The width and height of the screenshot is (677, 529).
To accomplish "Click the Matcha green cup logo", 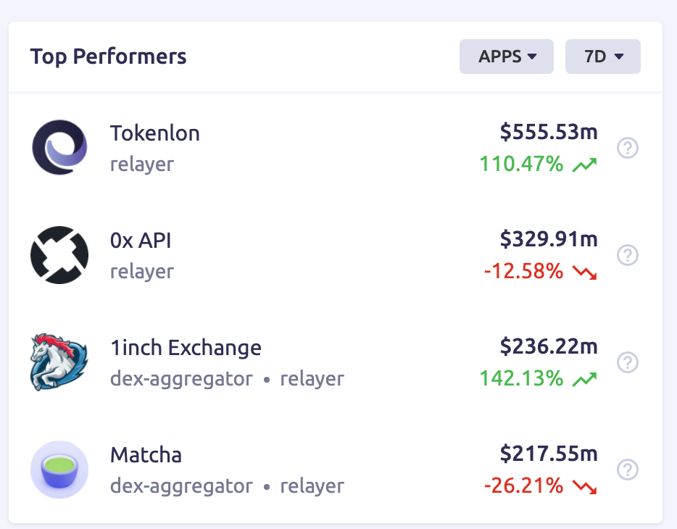I will coord(59,470).
